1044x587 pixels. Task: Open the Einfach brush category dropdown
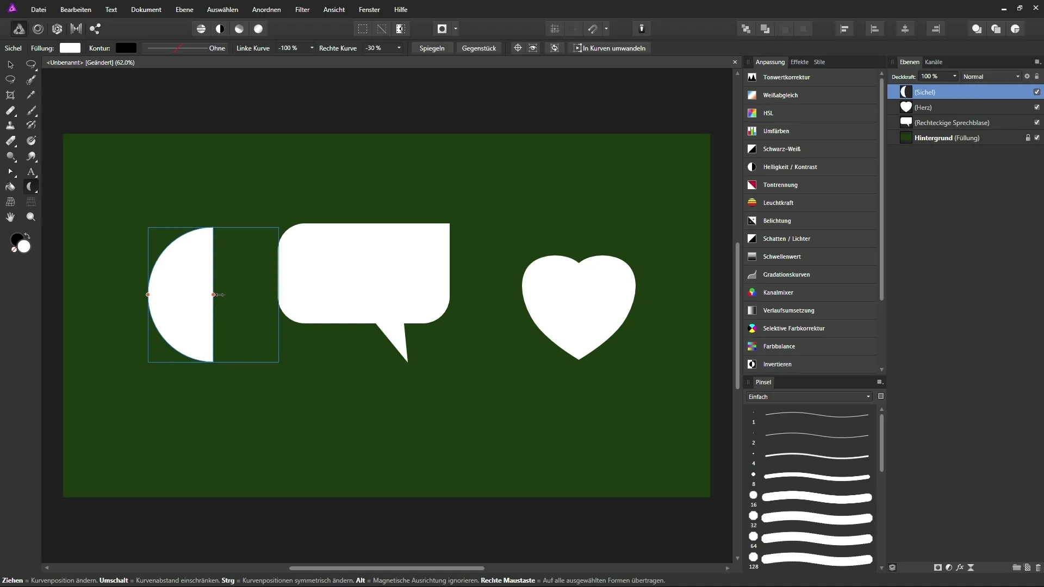pyautogui.click(x=809, y=397)
